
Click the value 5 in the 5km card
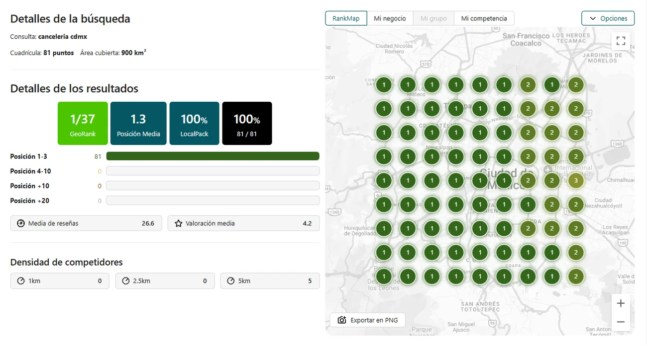click(310, 281)
